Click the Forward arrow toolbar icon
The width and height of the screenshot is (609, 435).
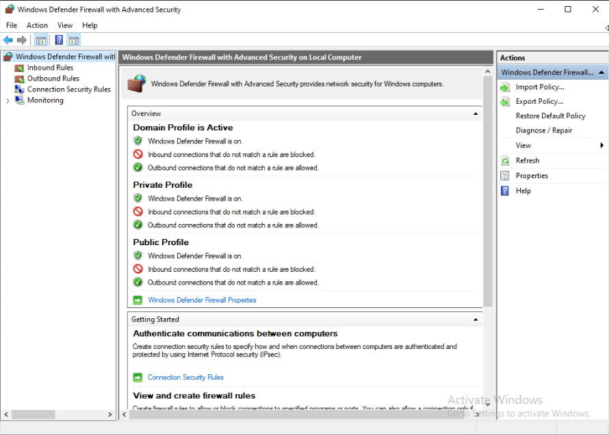22,40
